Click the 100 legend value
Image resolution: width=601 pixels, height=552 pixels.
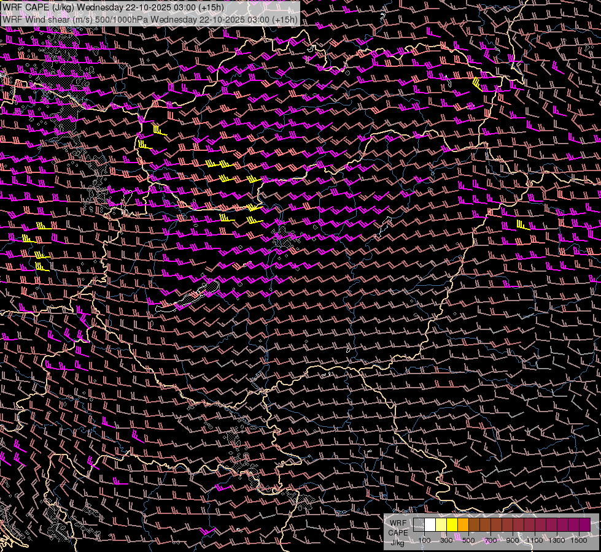pos(424,540)
